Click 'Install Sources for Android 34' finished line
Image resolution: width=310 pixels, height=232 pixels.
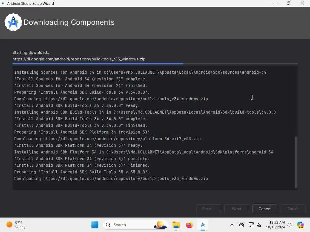click(x=81, y=85)
